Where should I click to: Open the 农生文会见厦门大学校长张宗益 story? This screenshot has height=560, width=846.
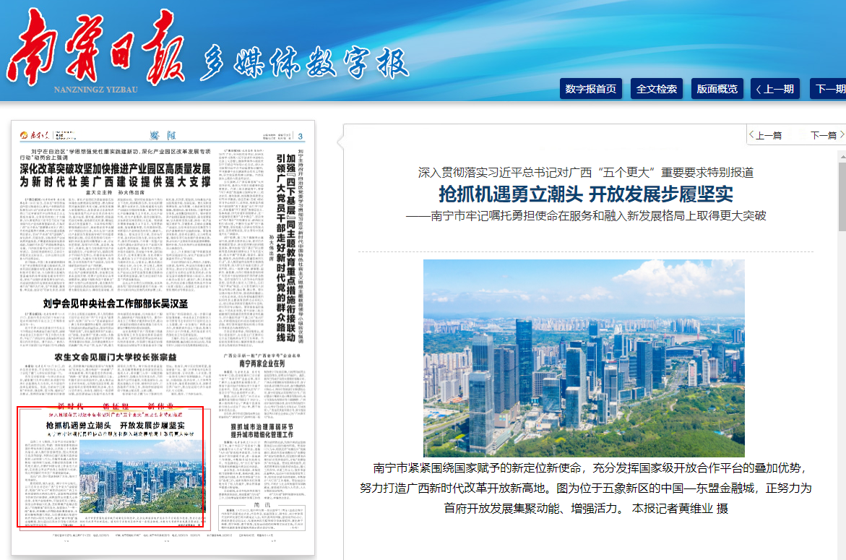click(116, 357)
